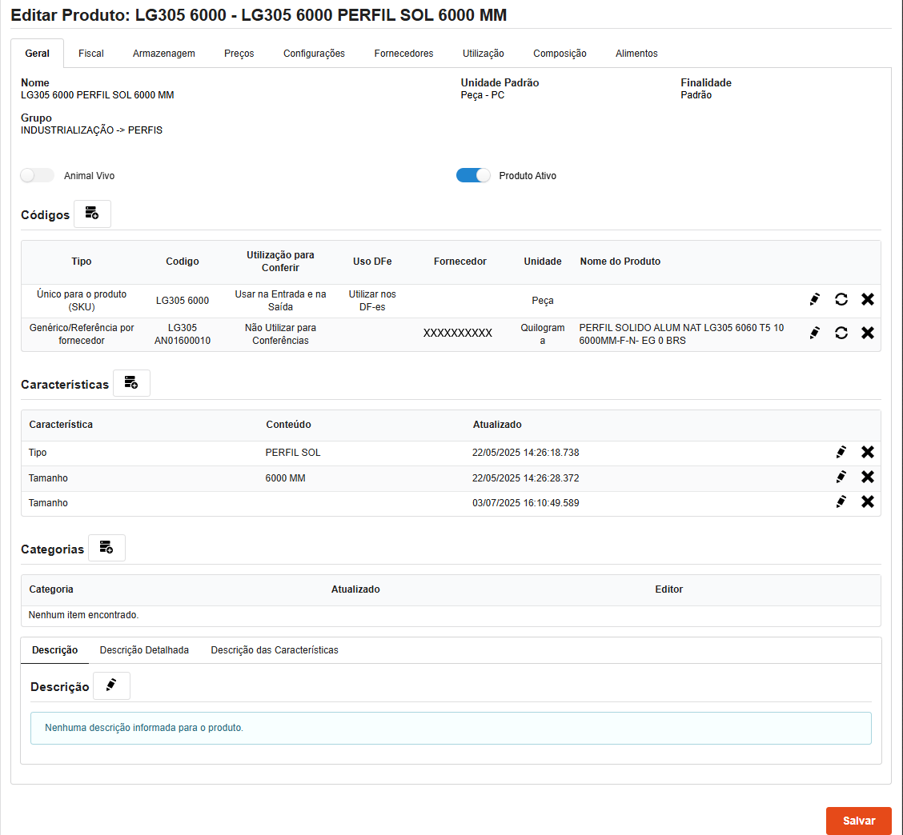
Task: Switch to the Fiscal tab
Action: tap(91, 54)
